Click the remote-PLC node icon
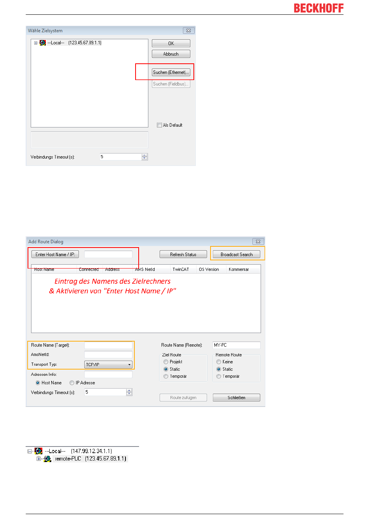 47,459
